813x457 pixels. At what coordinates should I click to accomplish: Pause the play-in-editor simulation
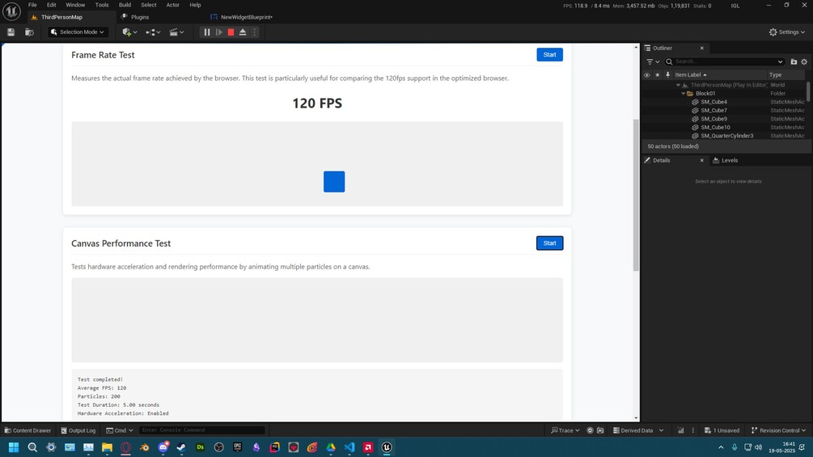click(x=207, y=32)
